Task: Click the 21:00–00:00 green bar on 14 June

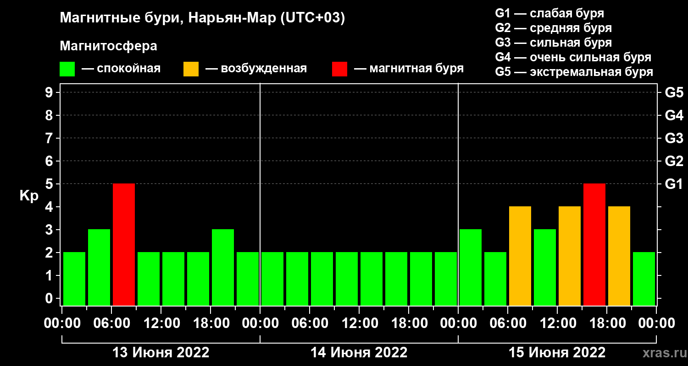Action: (446, 279)
